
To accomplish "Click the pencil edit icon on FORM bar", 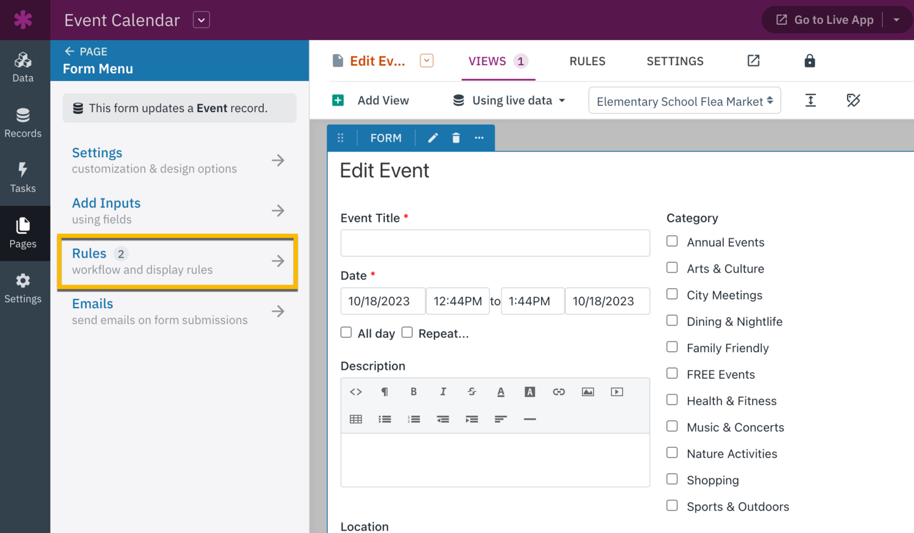I will point(433,138).
